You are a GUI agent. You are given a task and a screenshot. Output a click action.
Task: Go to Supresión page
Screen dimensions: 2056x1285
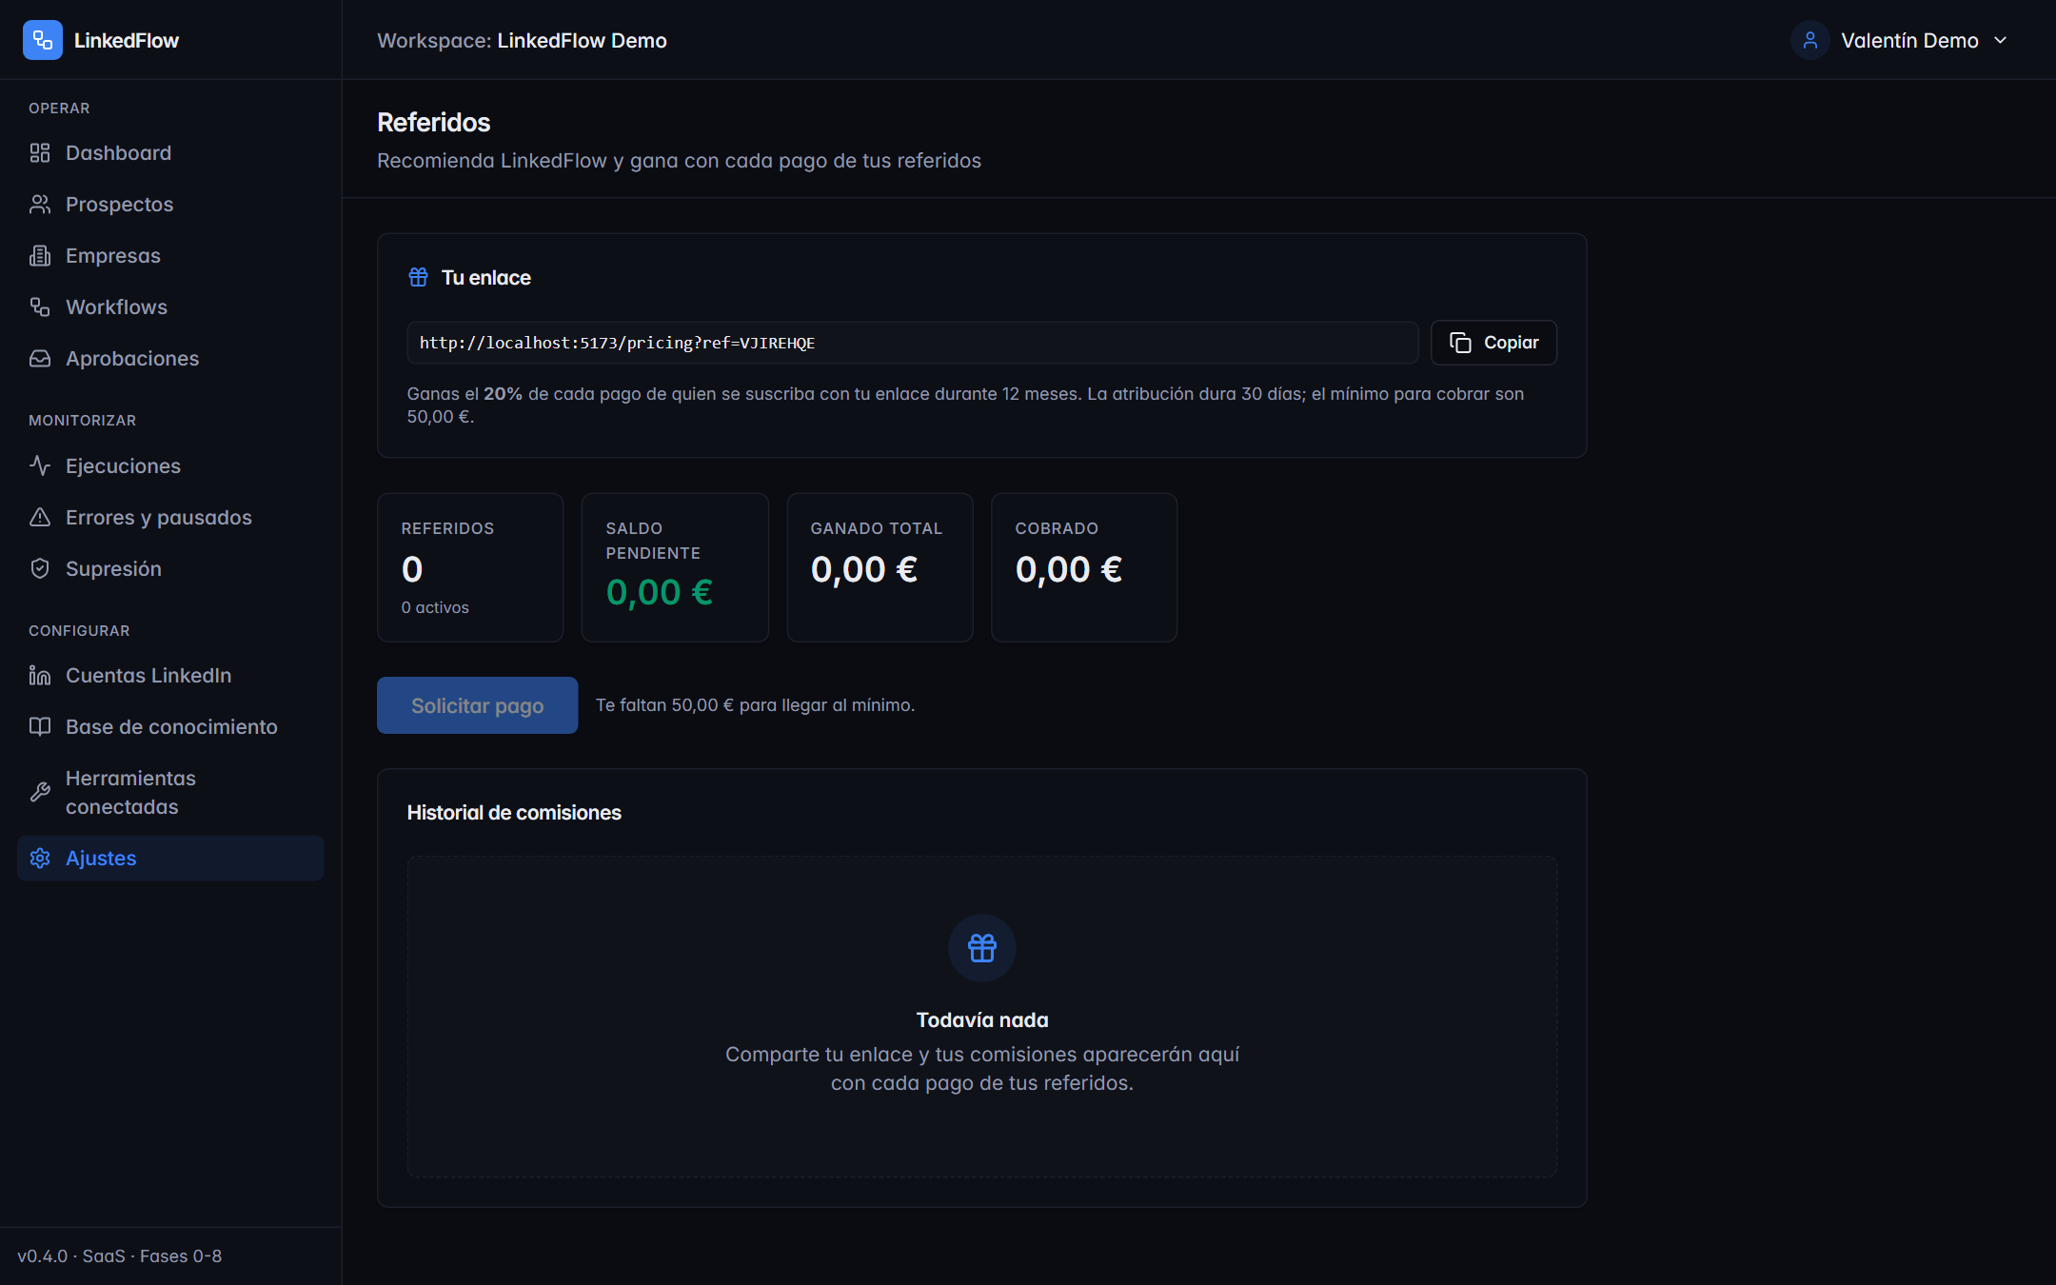[170, 569]
